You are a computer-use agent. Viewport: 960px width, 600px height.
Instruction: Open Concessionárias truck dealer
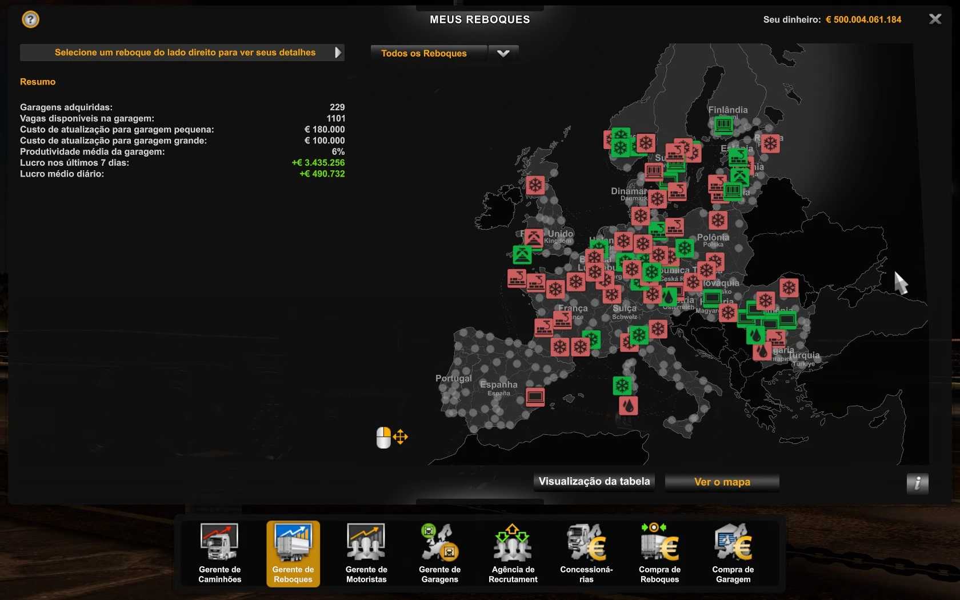click(x=586, y=553)
